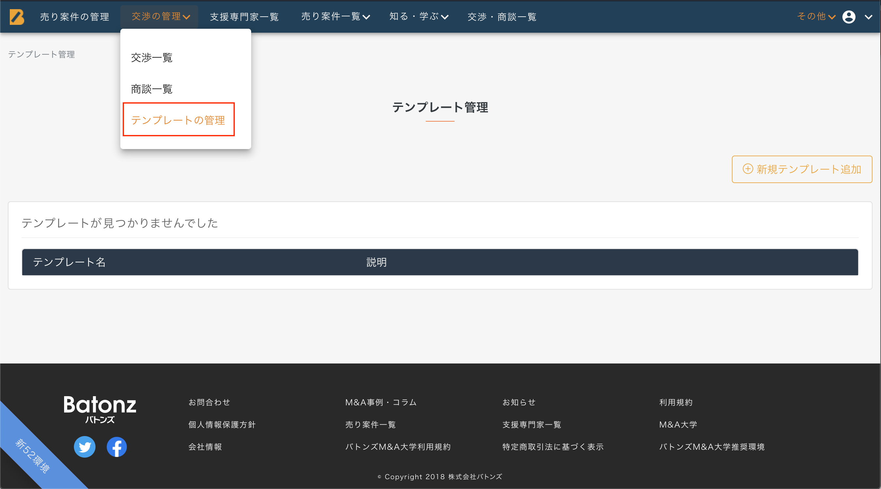Click the Copyright 2018 株式会社バトンズ text

pos(440,477)
